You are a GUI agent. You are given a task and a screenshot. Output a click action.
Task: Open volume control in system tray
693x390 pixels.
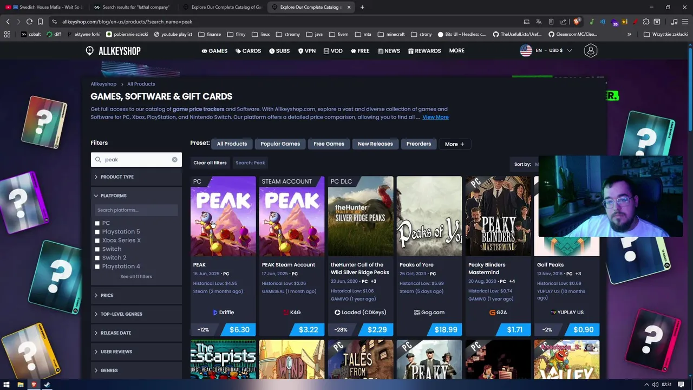click(x=655, y=385)
